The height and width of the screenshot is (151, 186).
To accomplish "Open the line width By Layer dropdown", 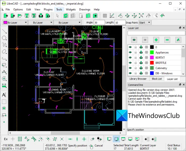I will (41, 22).
